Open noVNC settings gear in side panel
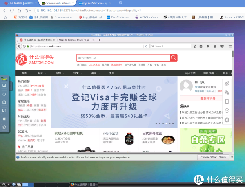The image size is (245, 187). 4,119
